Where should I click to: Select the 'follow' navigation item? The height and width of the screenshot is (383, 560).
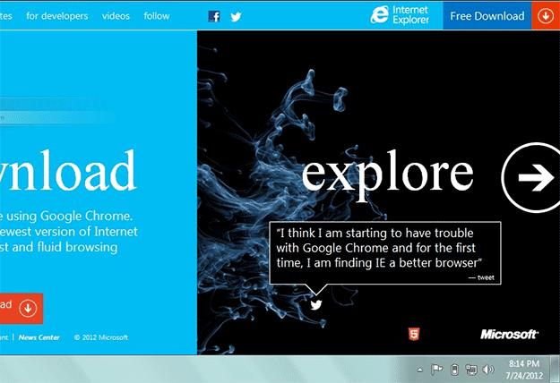click(157, 16)
